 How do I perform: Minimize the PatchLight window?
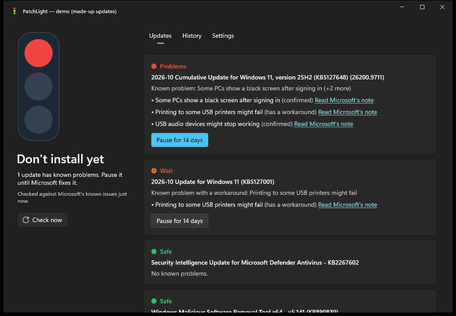coord(402,7)
